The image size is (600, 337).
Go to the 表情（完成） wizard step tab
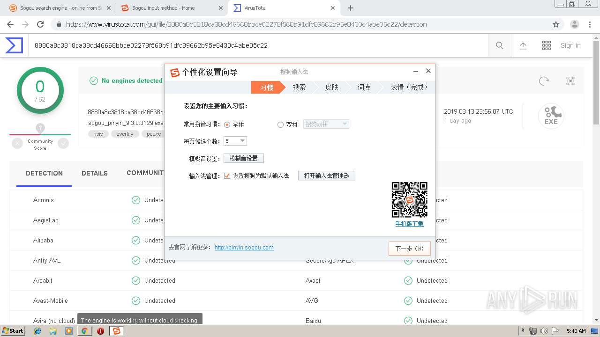click(x=409, y=87)
